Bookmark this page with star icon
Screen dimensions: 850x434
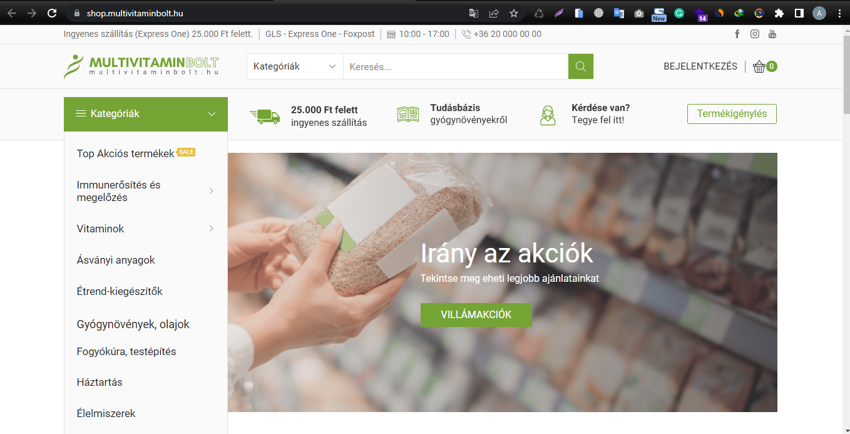[x=514, y=13]
